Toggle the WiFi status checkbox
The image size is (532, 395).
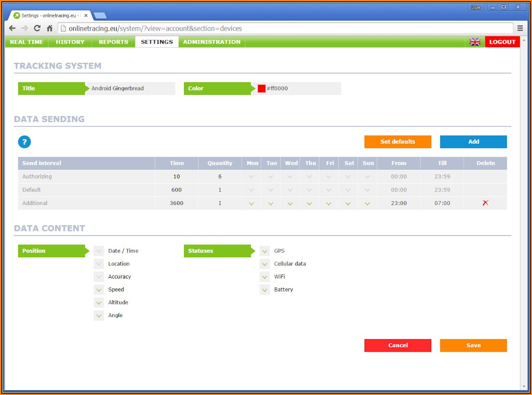click(x=264, y=277)
